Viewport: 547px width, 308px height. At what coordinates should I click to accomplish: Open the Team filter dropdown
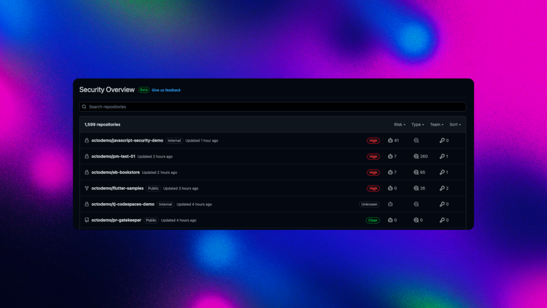[x=437, y=125]
